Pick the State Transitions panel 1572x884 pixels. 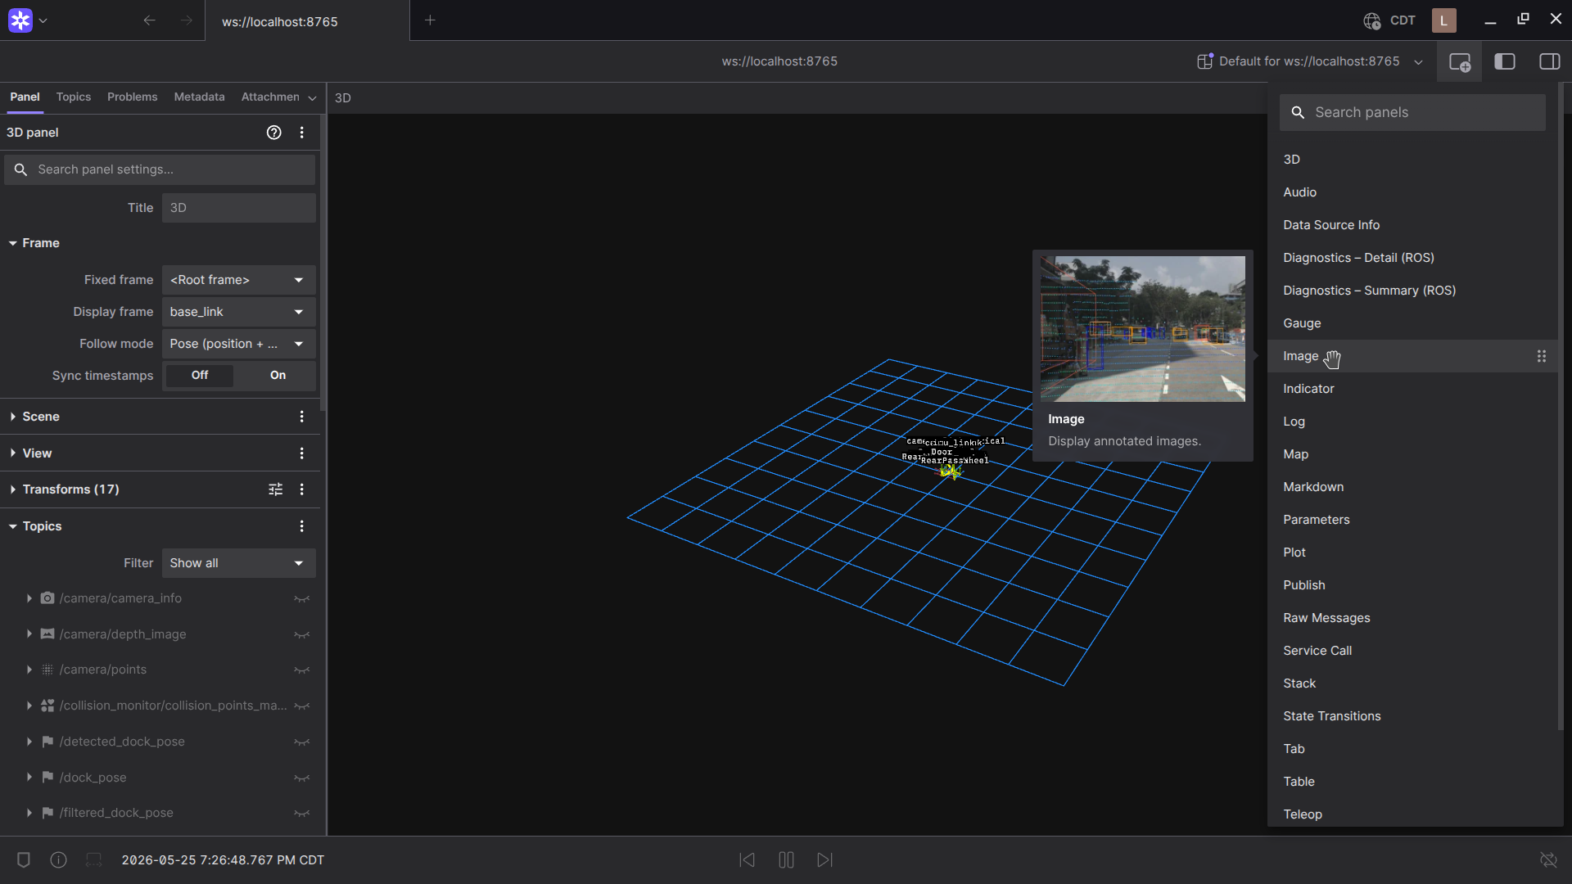pos(1412,716)
